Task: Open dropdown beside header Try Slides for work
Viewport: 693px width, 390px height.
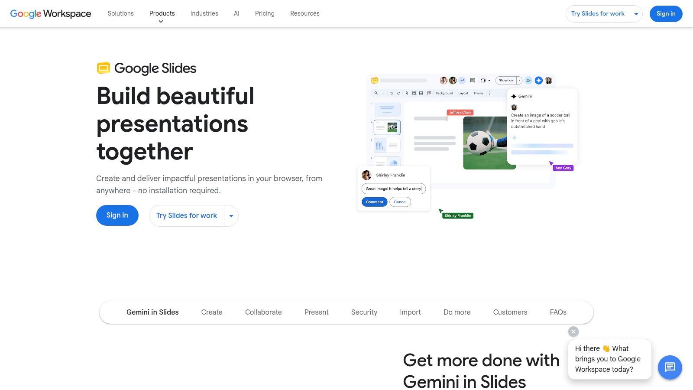Action: pos(636,14)
